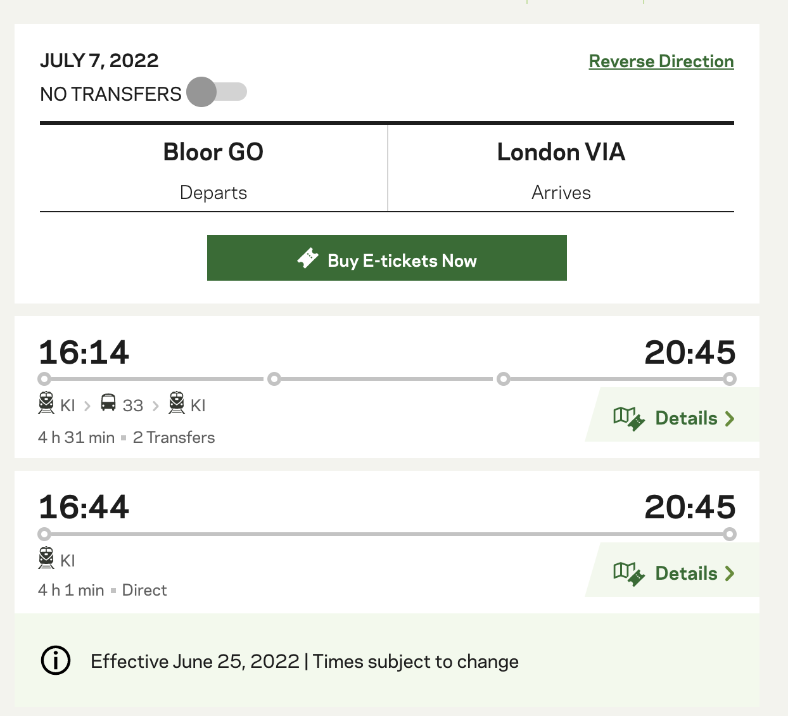
Task: Expand chevron next to second Details
Action: point(730,574)
